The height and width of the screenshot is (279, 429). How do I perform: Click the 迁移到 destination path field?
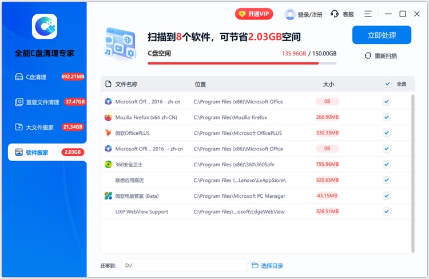pyautogui.click(x=184, y=265)
